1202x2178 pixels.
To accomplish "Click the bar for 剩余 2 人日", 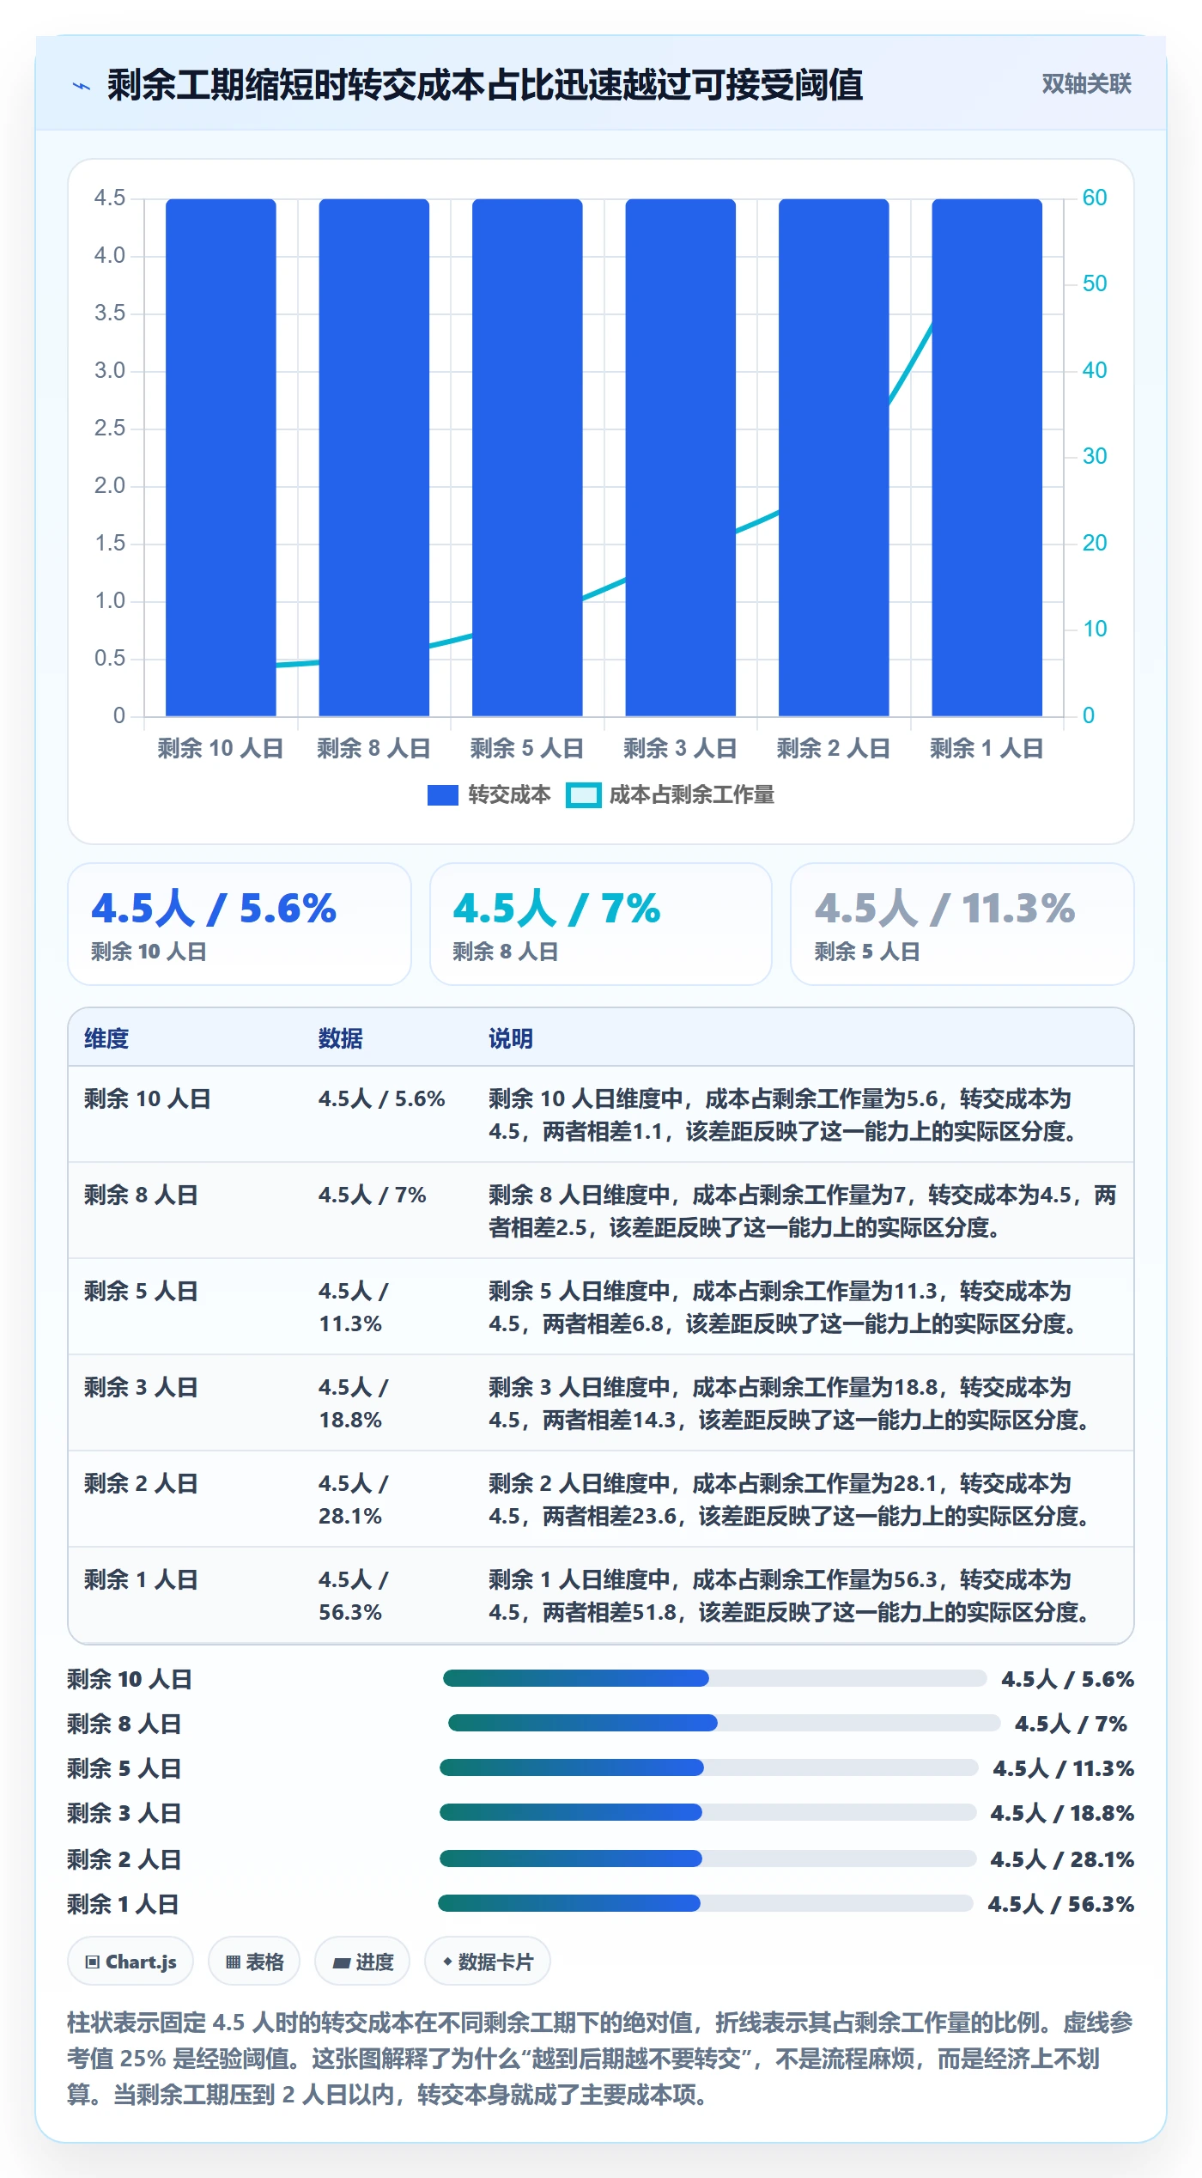I will 834,457.
